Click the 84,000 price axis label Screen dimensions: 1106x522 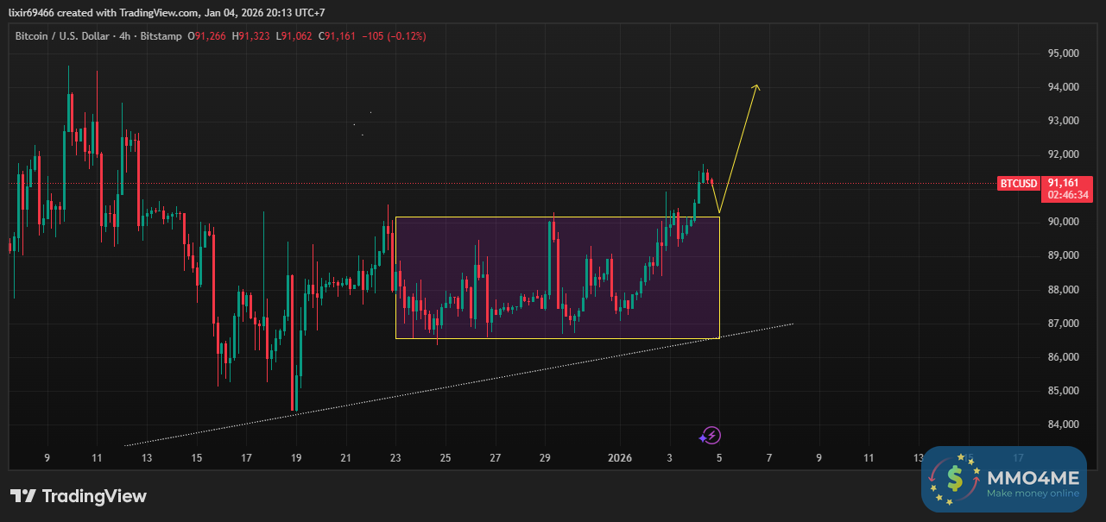point(1063,425)
